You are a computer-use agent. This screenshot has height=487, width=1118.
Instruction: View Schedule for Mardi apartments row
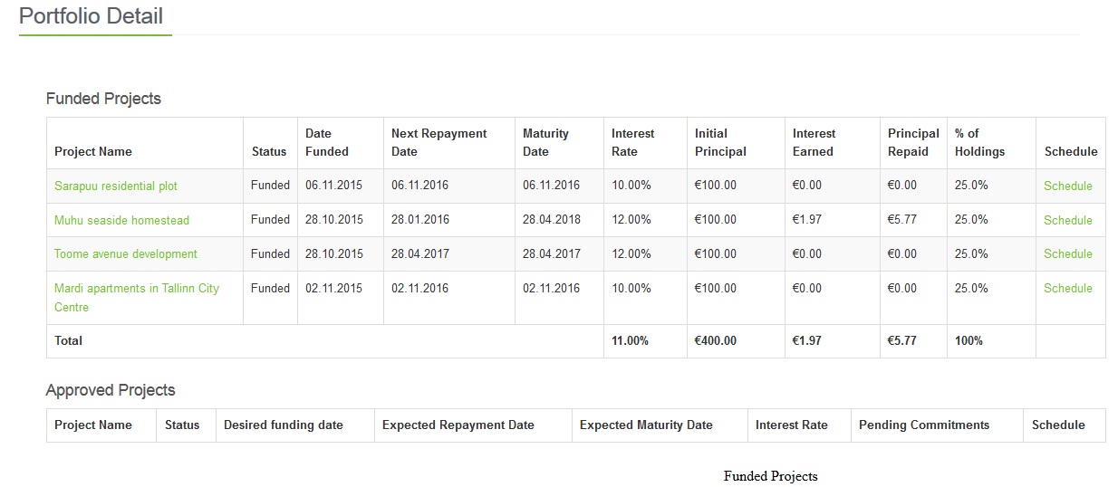pos(1068,288)
